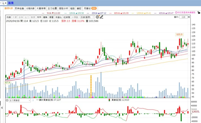The height and width of the screenshot is (123, 201).
Task: Toggle the 外資 overlay button
Action: [x=15, y=17]
